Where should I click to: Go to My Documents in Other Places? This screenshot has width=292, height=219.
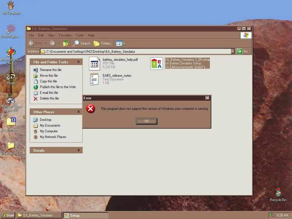tap(50, 125)
